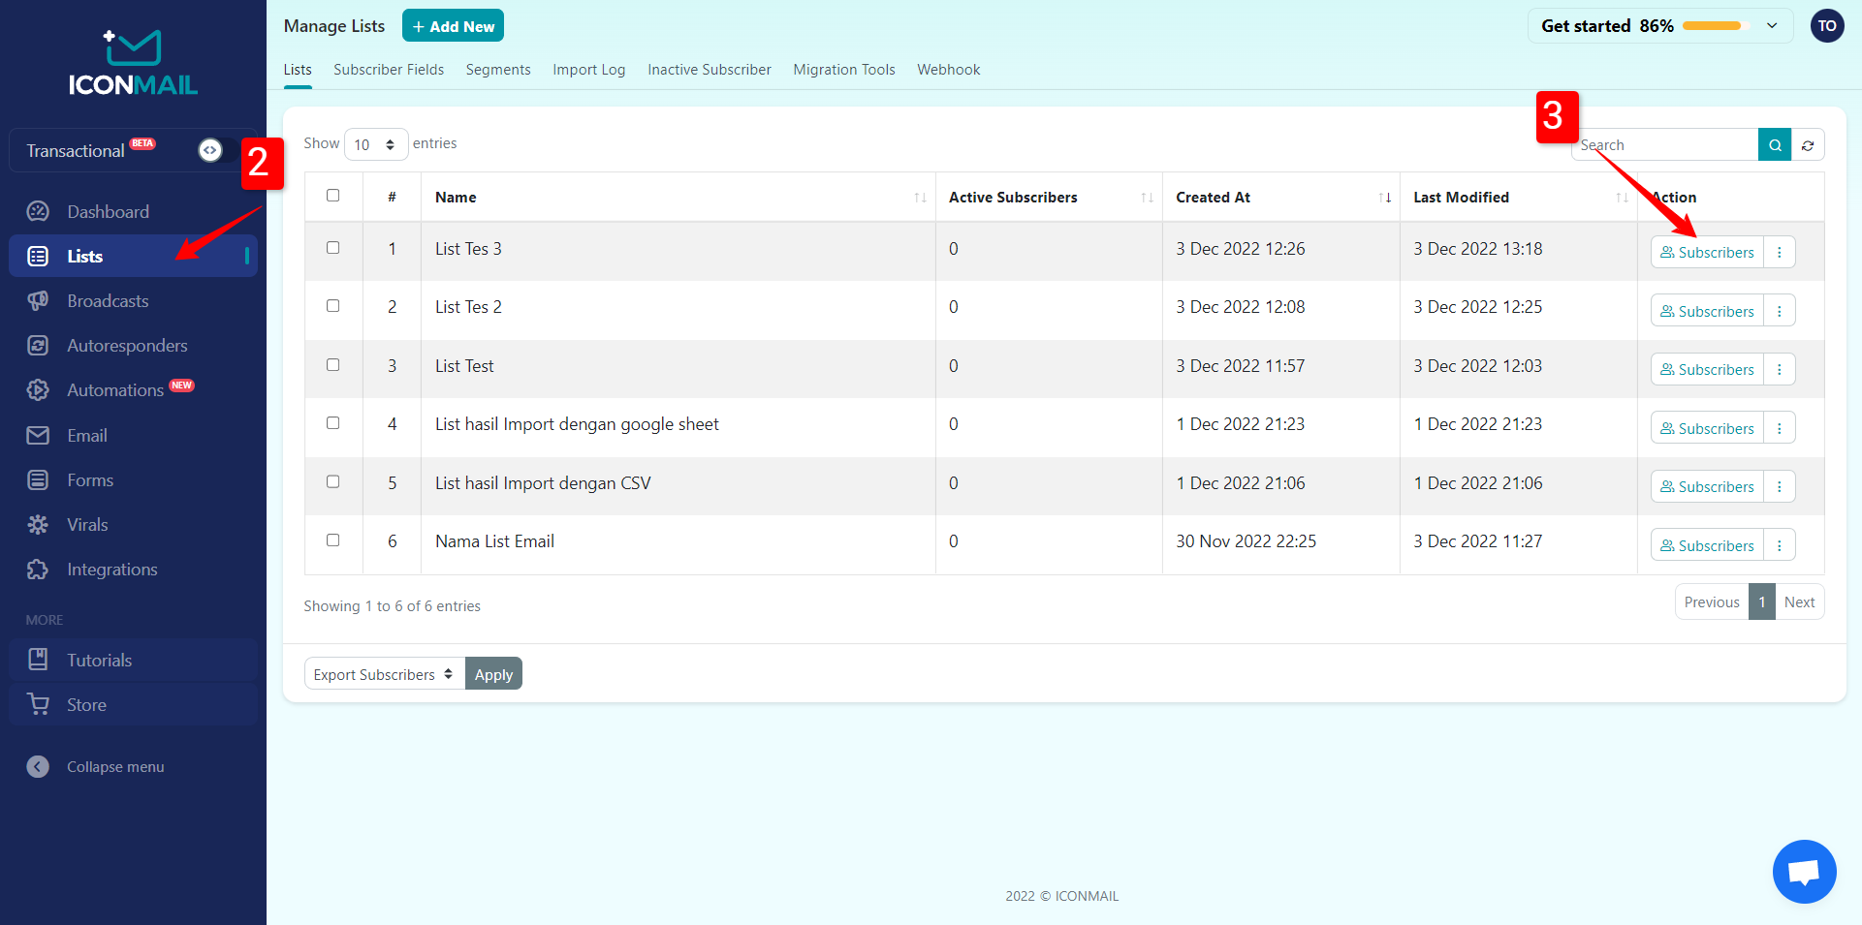Tick the select-all checkbox in table header

point(332,196)
